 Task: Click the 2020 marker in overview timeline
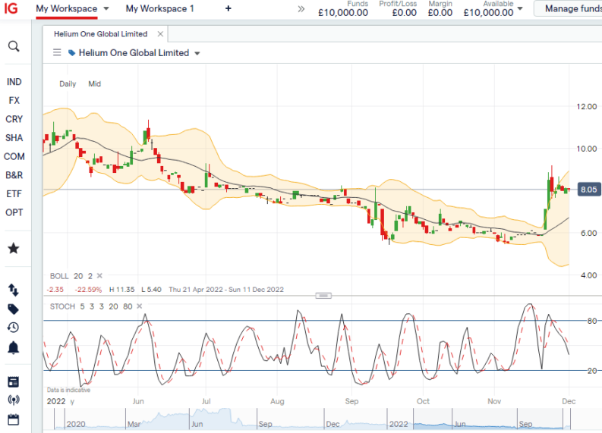tap(76, 424)
